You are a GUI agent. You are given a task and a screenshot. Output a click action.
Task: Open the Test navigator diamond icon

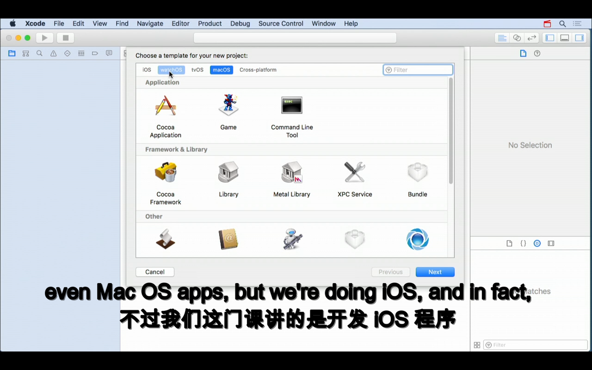tap(68, 54)
